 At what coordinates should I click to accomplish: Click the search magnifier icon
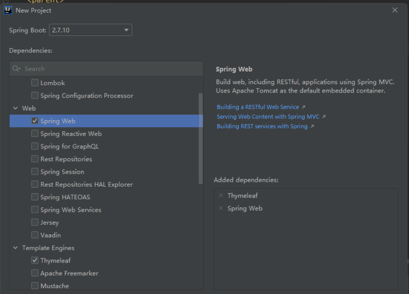(x=16, y=69)
